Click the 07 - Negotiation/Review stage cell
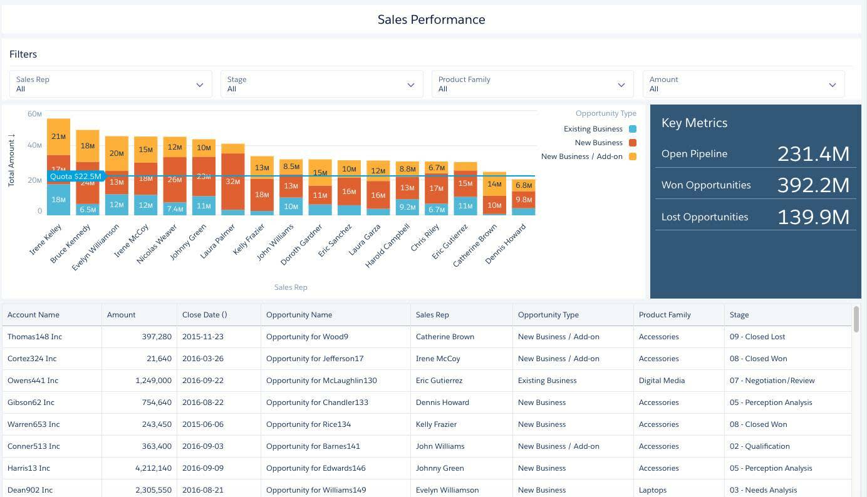Image resolution: width=867 pixels, height=497 pixels. (x=788, y=381)
